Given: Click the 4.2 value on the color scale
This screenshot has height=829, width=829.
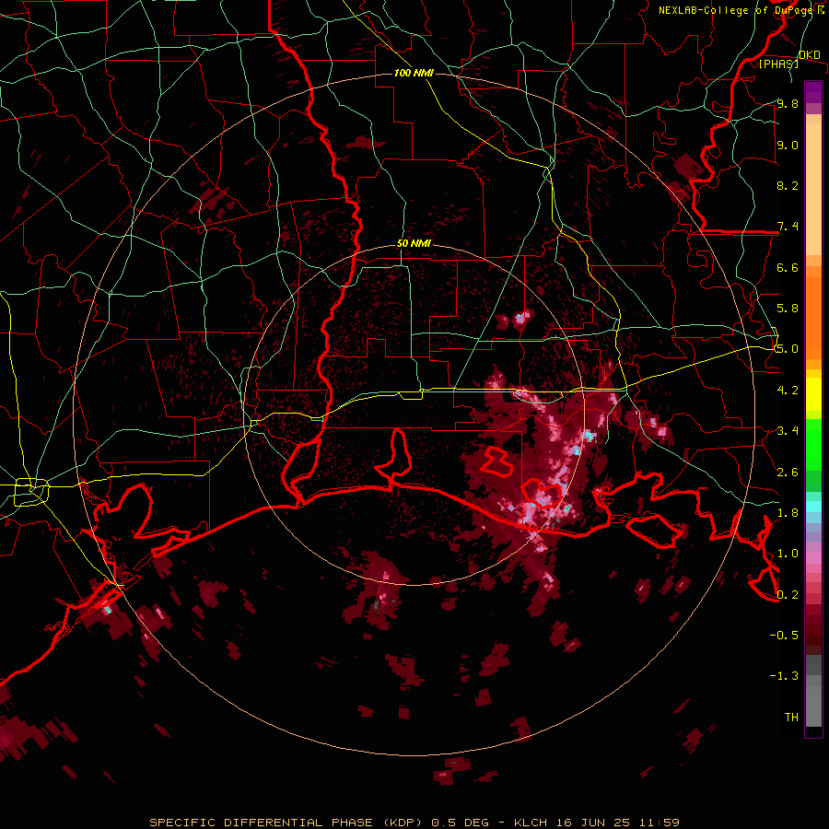Looking at the screenshot, I should 788,390.
